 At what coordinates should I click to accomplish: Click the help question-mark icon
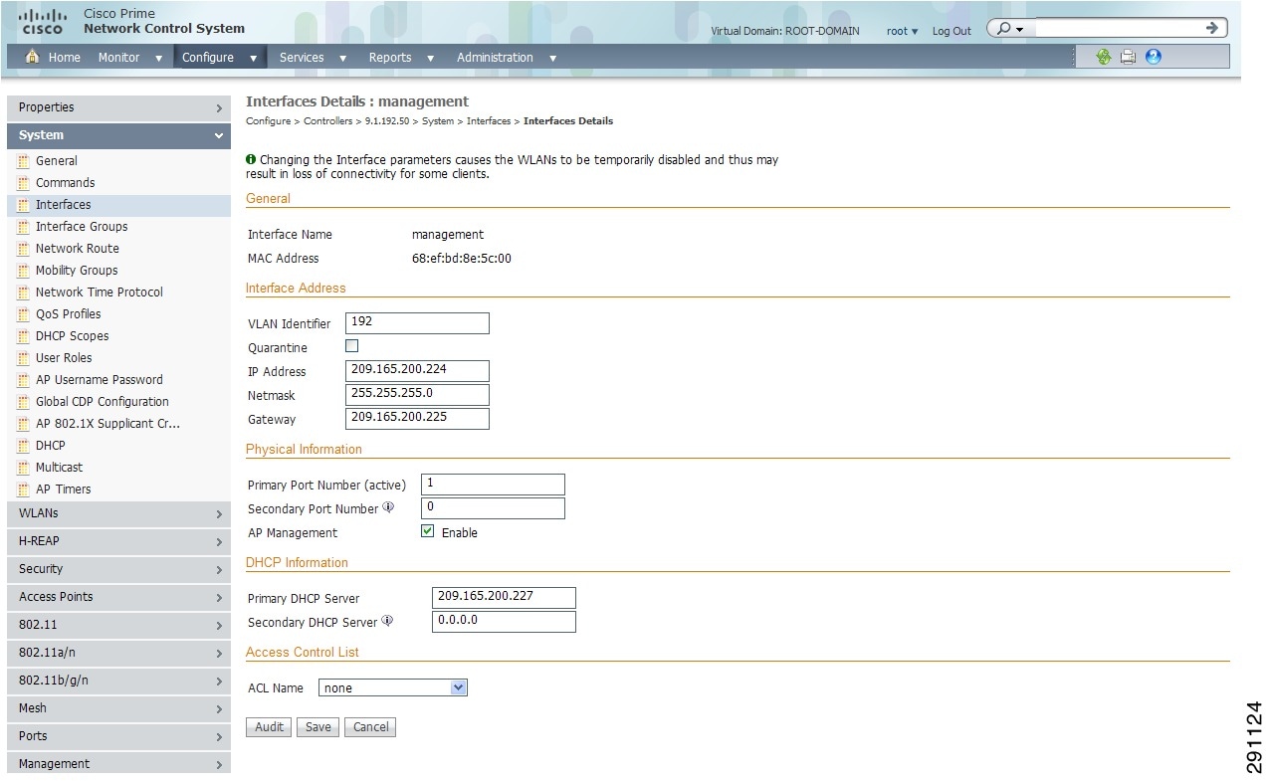[x=1152, y=57]
